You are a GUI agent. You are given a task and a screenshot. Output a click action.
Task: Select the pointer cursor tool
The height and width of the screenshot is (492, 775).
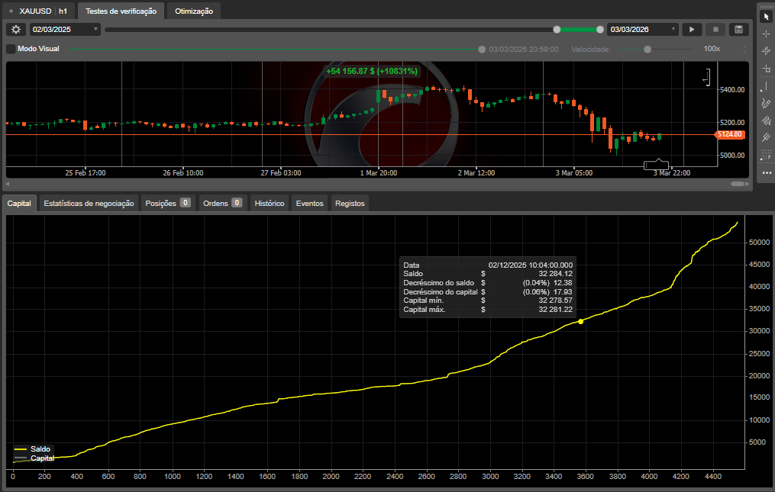click(767, 16)
